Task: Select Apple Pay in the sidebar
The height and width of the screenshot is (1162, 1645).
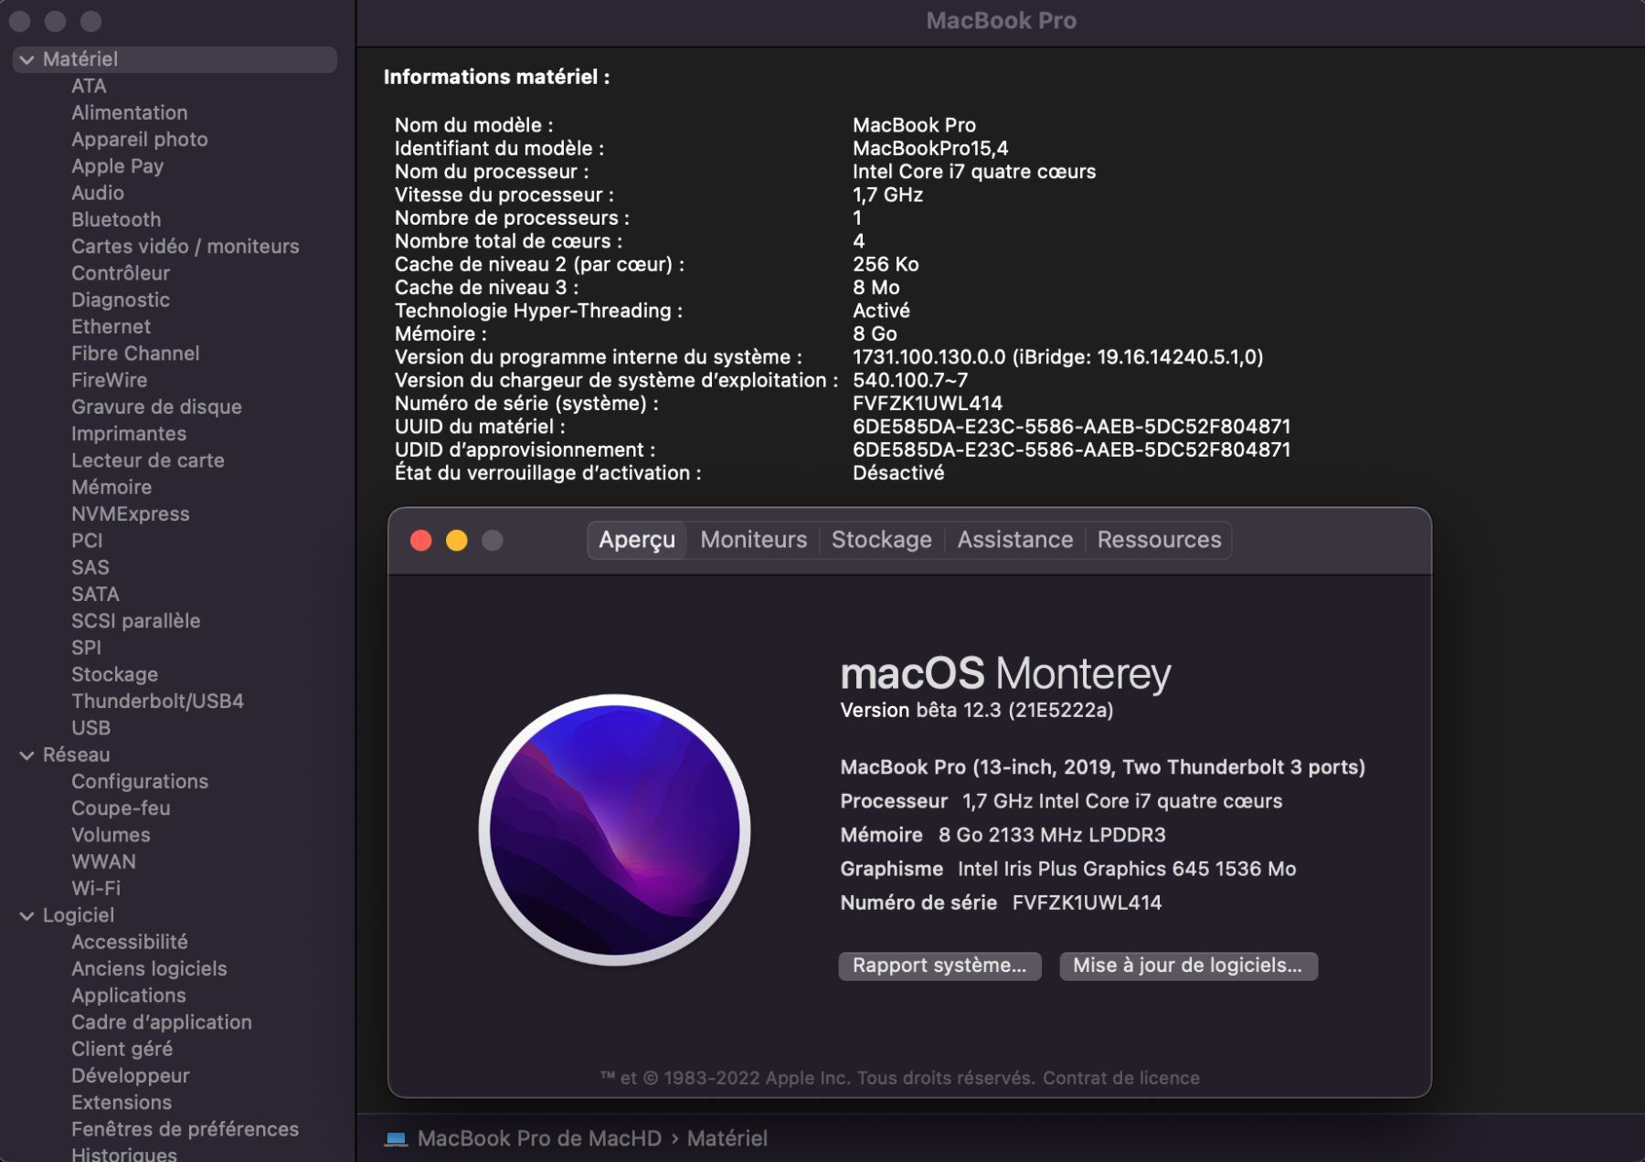Action: pos(118,166)
